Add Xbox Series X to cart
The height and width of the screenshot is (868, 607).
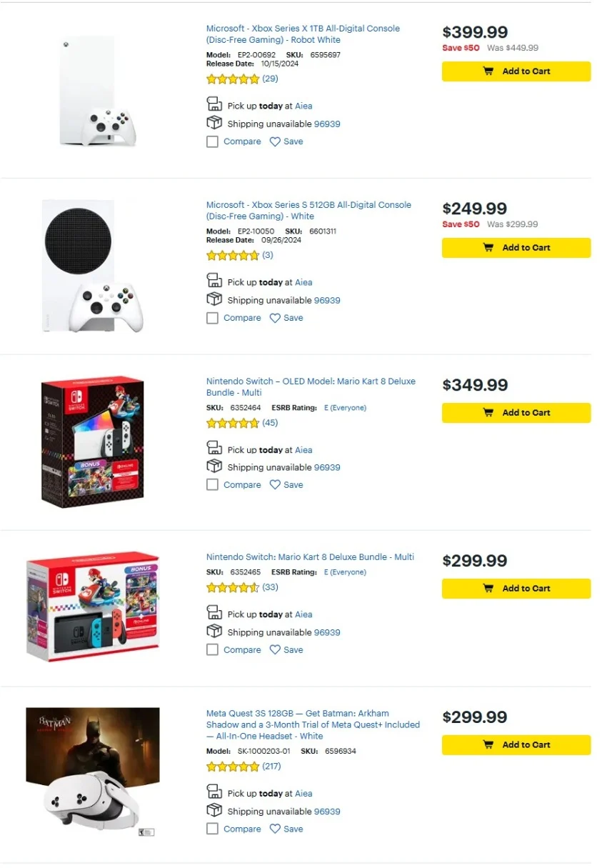(x=516, y=71)
